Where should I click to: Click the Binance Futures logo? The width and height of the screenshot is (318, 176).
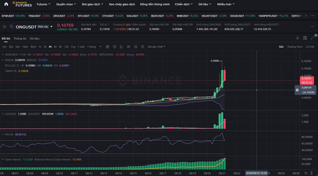22,4
